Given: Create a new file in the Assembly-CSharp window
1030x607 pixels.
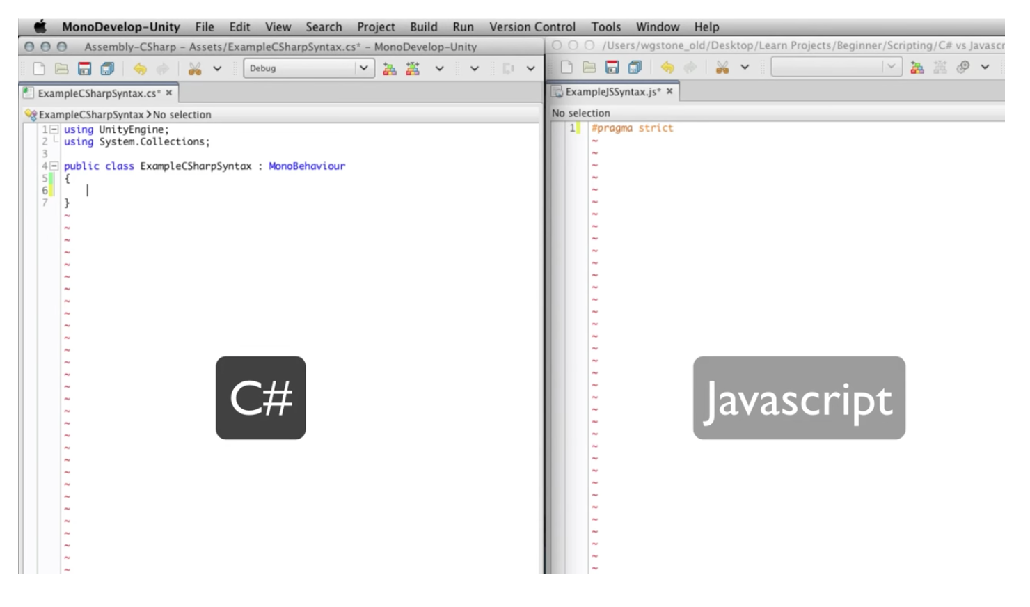Looking at the screenshot, I should 39,68.
